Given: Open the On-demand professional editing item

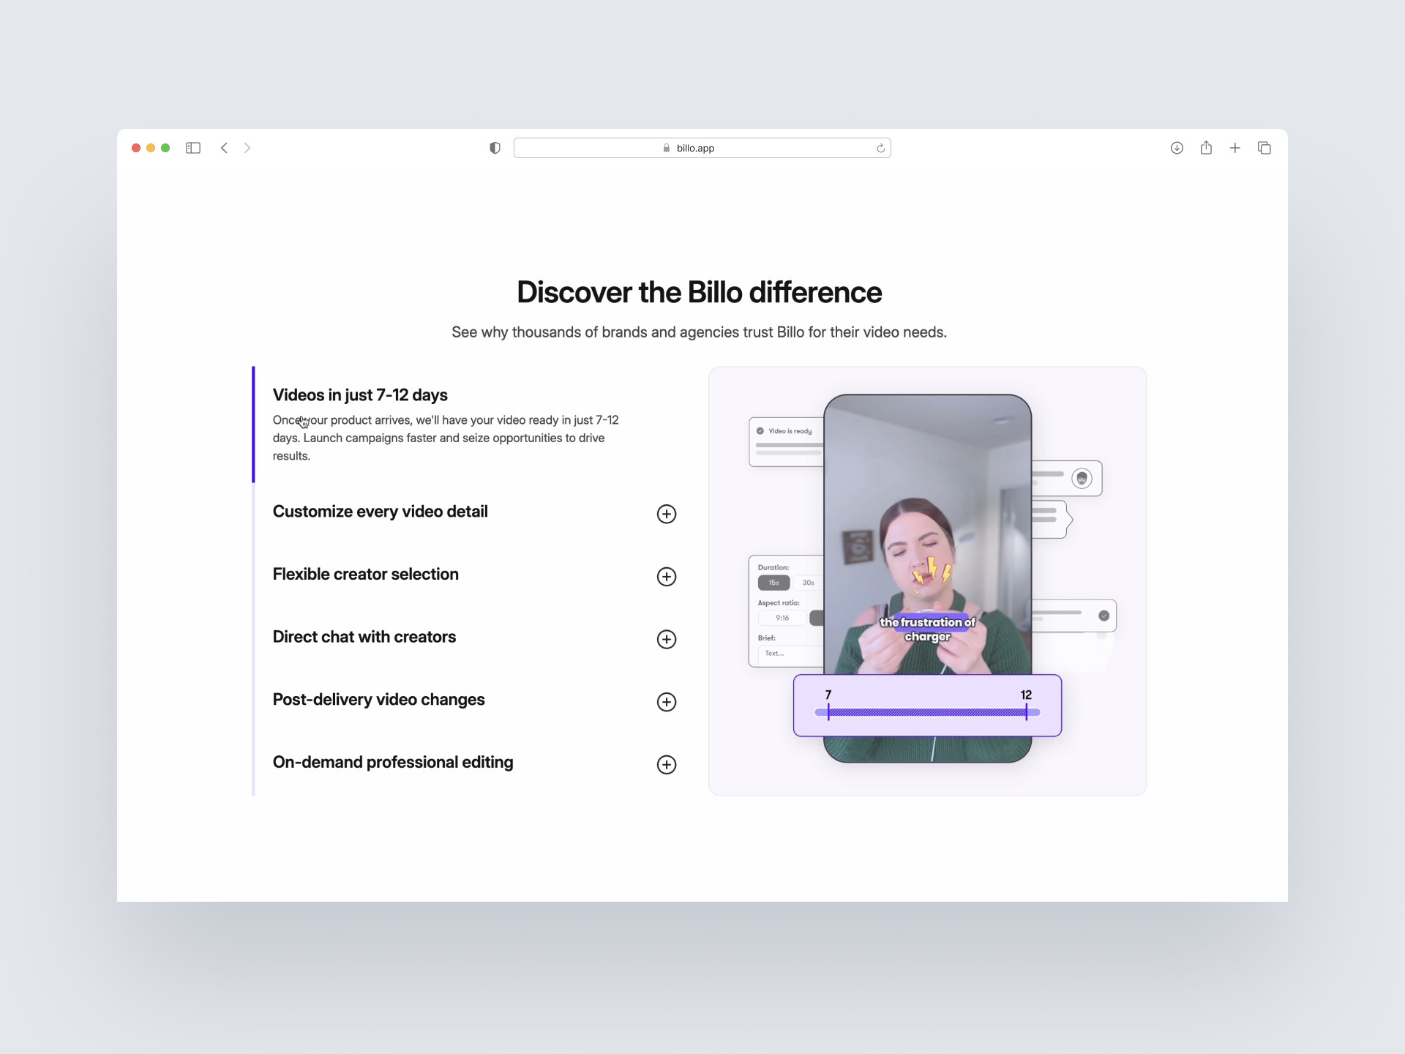Looking at the screenshot, I should pyautogui.click(x=393, y=763).
